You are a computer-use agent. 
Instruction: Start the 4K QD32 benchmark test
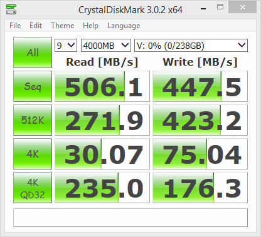pos(33,188)
